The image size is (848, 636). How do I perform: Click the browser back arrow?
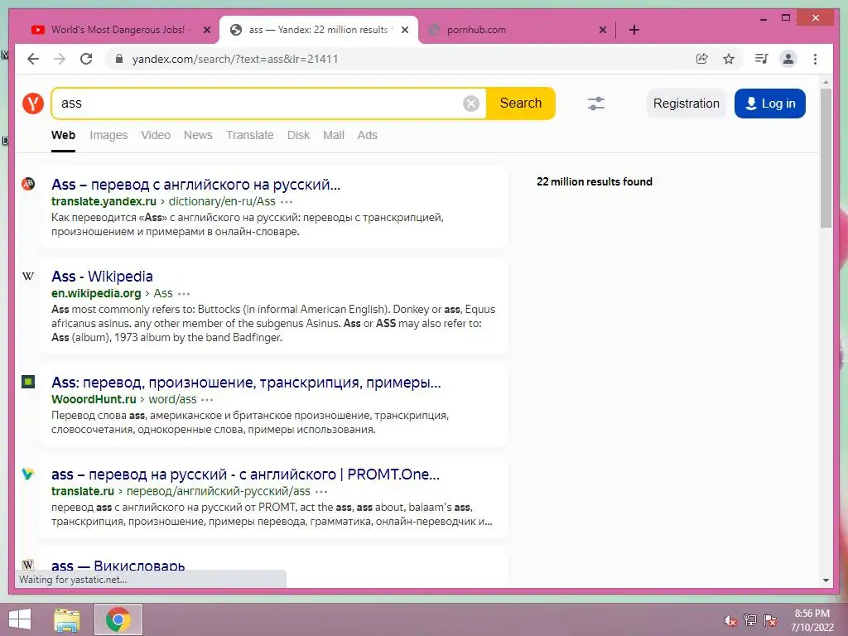click(33, 59)
